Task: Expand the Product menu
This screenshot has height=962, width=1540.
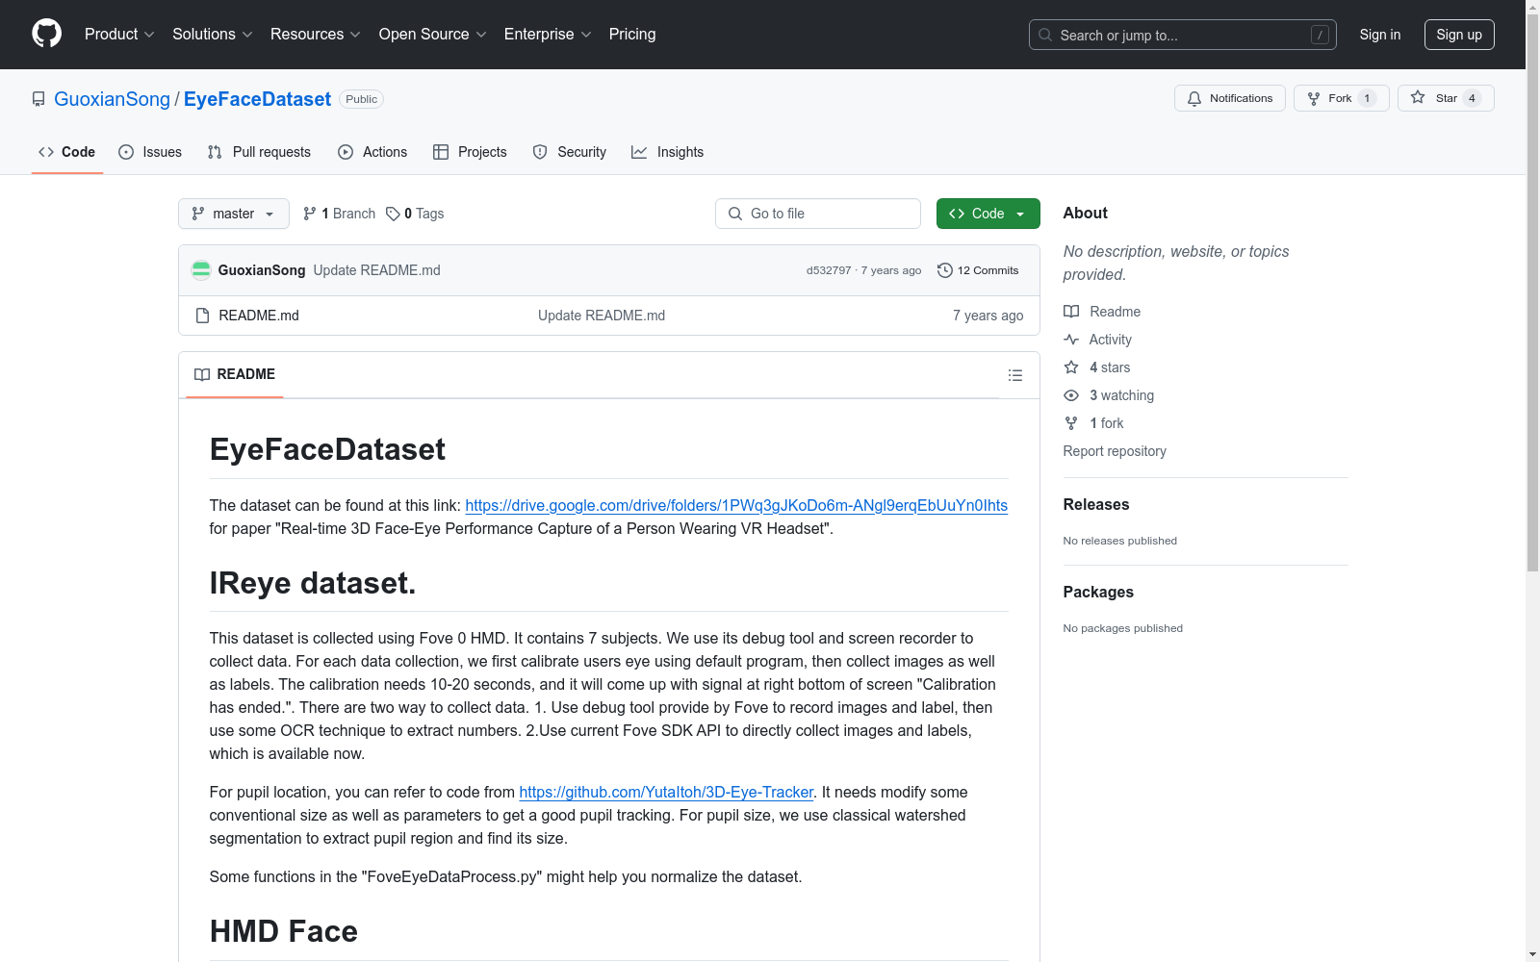Action: [x=119, y=35]
